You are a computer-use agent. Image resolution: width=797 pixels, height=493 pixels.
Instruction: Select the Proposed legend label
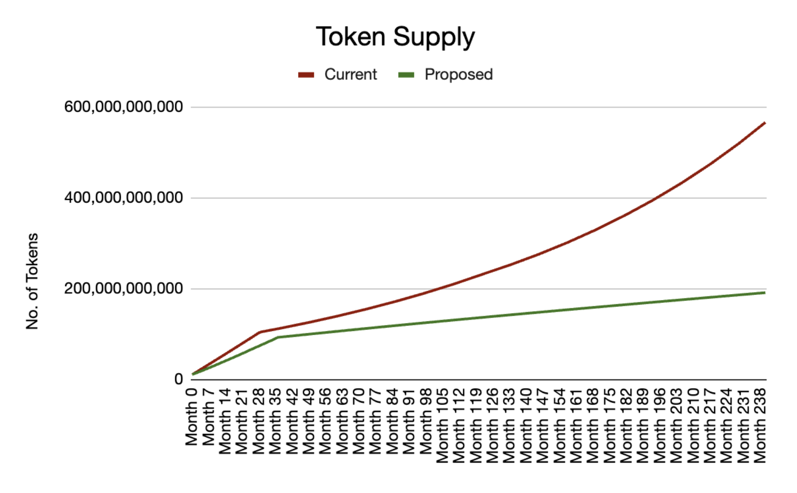[459, 74]
